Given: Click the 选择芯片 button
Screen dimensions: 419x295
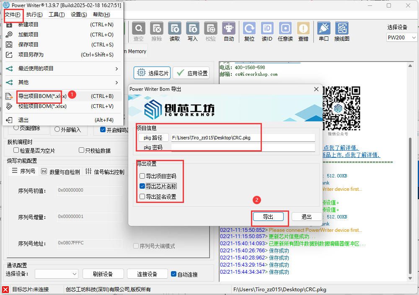Looking at the screenshot, I should pyautogui.click(x=153, y=73).
